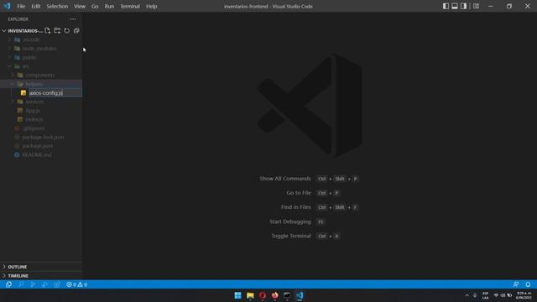Viewport: 537px width, 302px height.
Task: Open the terminal app from the taskbar
Action: coord(287,295)
